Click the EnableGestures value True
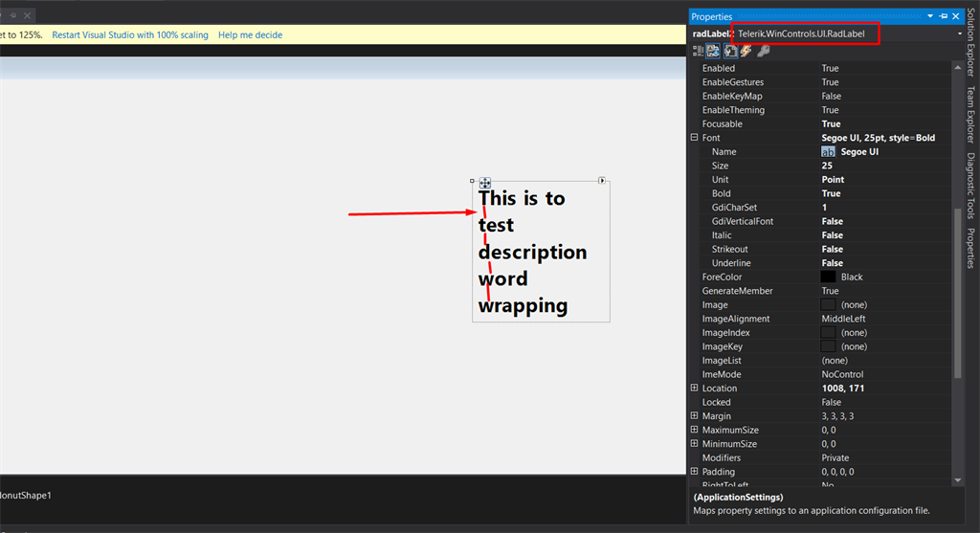Viewport: 980px width, 533px height. click(x=830, y=82)
